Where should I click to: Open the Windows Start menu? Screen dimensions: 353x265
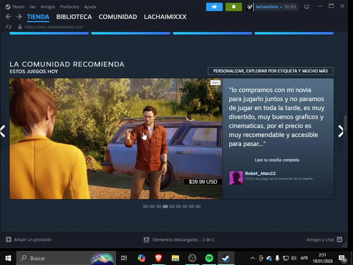(8, 258)
